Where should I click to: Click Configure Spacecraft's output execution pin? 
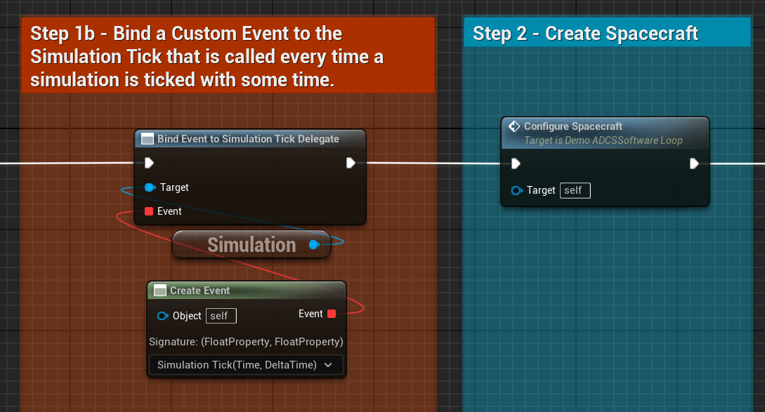[x=694, y=164]
